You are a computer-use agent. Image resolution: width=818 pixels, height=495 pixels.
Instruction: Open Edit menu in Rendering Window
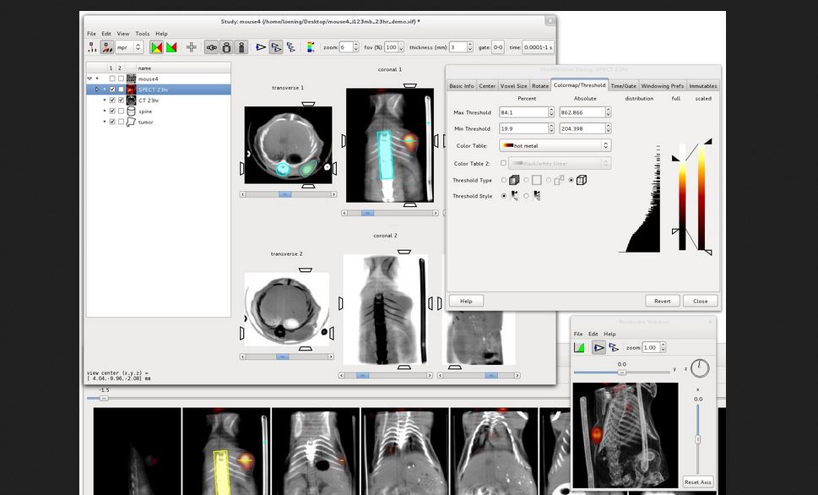pos(593,334)
